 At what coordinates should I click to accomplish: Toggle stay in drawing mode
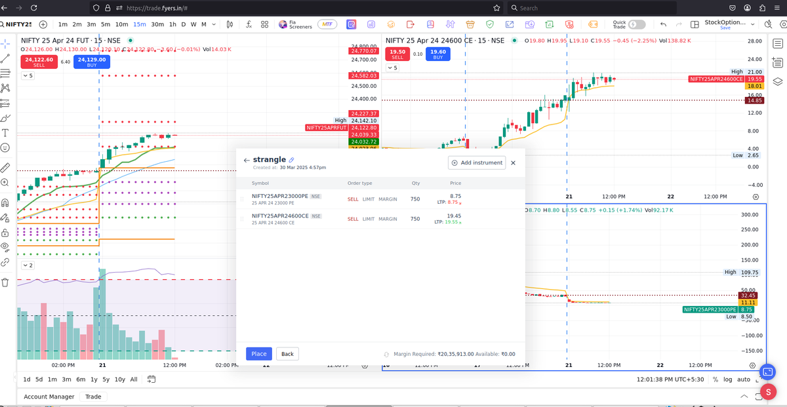5,218
